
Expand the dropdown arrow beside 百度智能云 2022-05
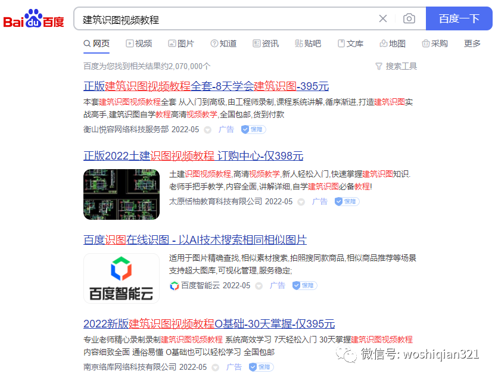[259, 286]
